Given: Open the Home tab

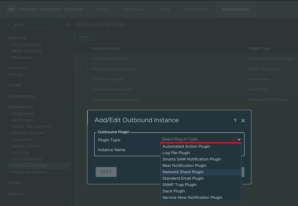Looking at the screenshot, I should (103, 9).
